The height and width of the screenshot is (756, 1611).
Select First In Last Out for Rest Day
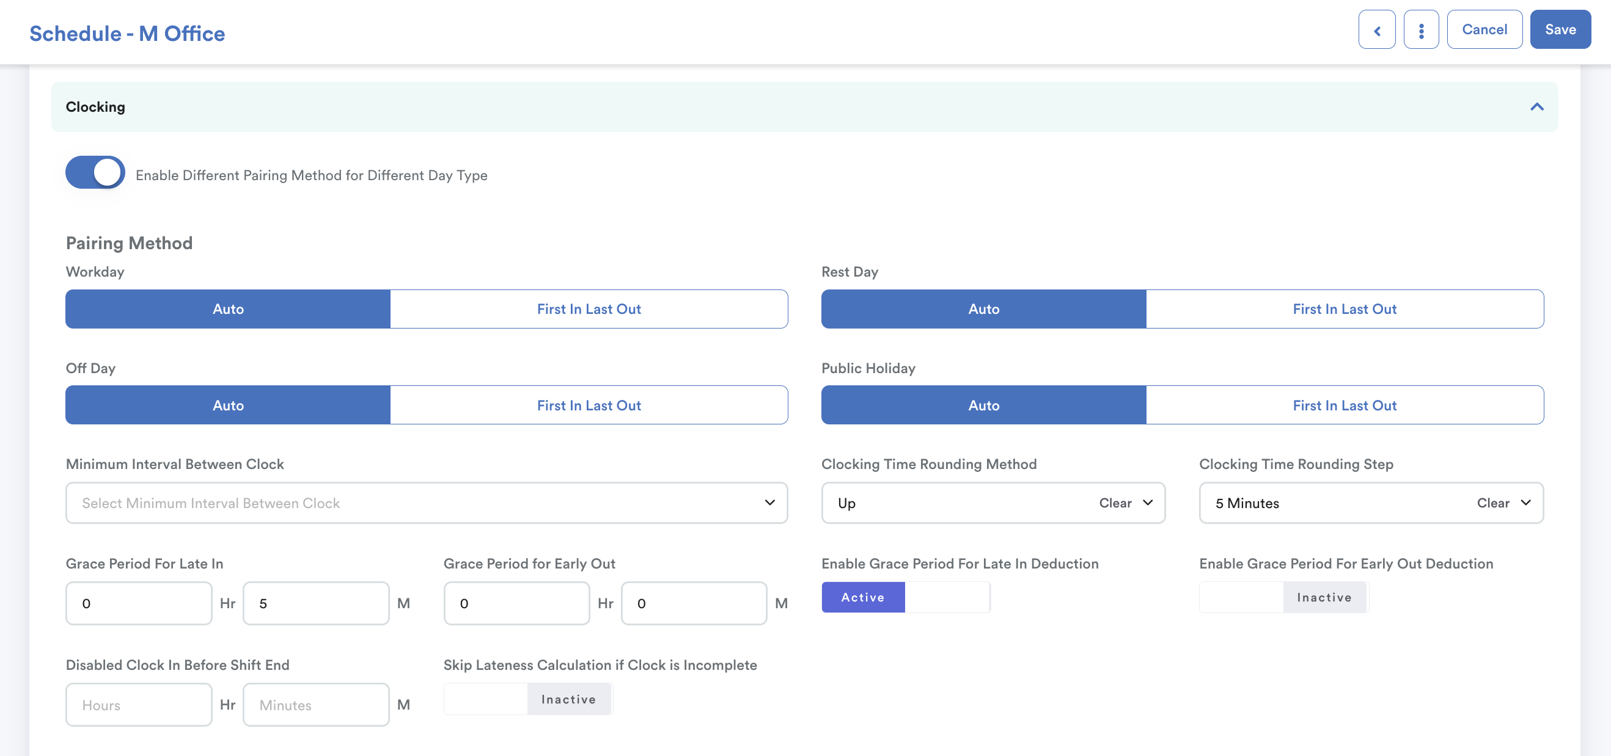coord(1344,309)
